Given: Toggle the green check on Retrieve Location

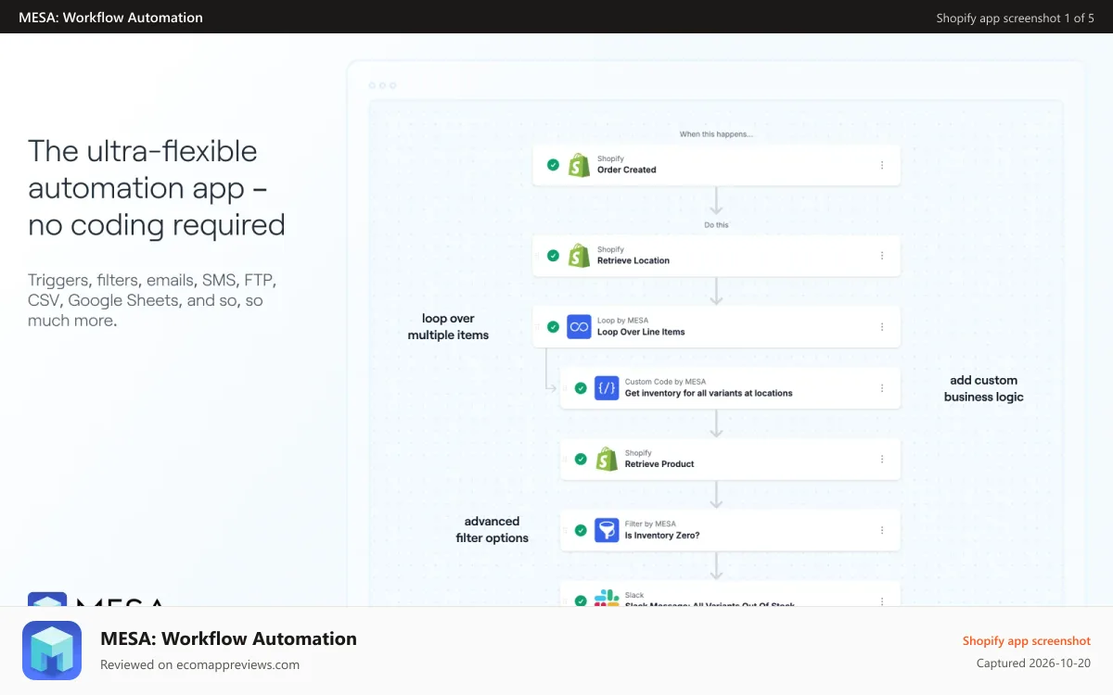Looking at the screenshot, I should pyautogui.click(x=553, y=256).
